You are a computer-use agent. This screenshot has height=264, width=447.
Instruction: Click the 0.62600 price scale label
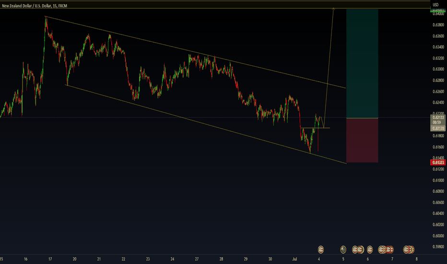pyautogui.click(x=438, y=91)
